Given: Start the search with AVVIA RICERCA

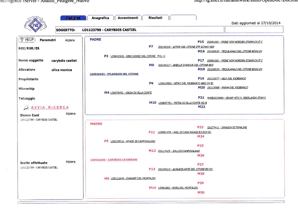Looking at the screenshot, I should click(x=50, y=107).
